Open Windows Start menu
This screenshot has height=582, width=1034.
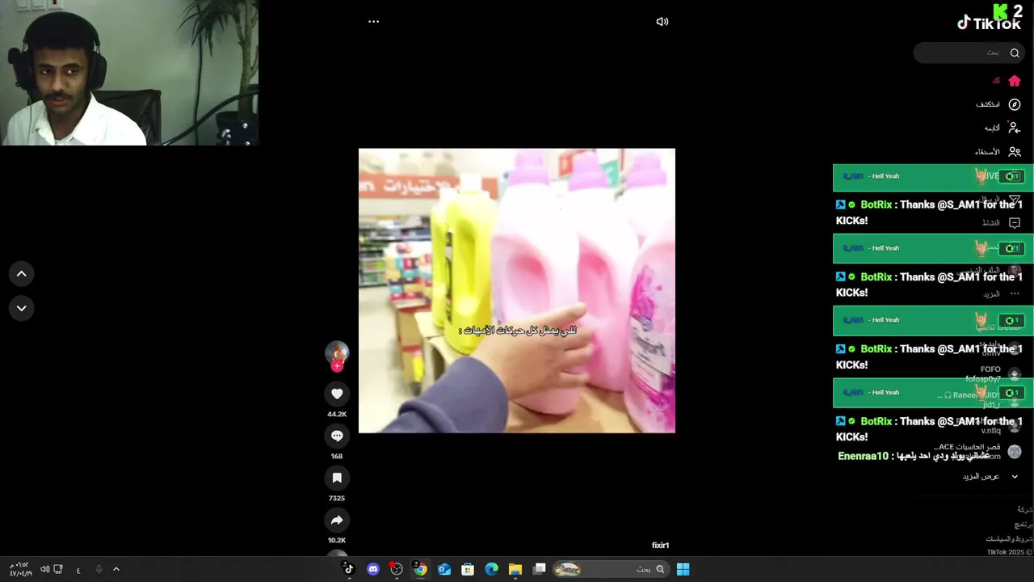(x=683, y=569)
